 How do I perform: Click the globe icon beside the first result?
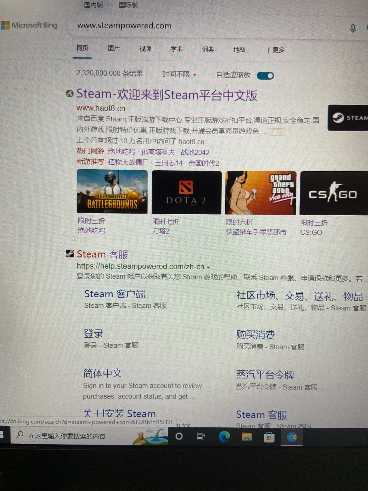[70, 94]
